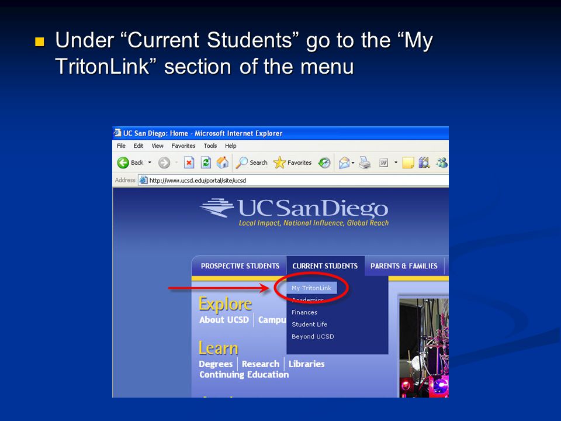Open the Edit menu

point(138,146)
